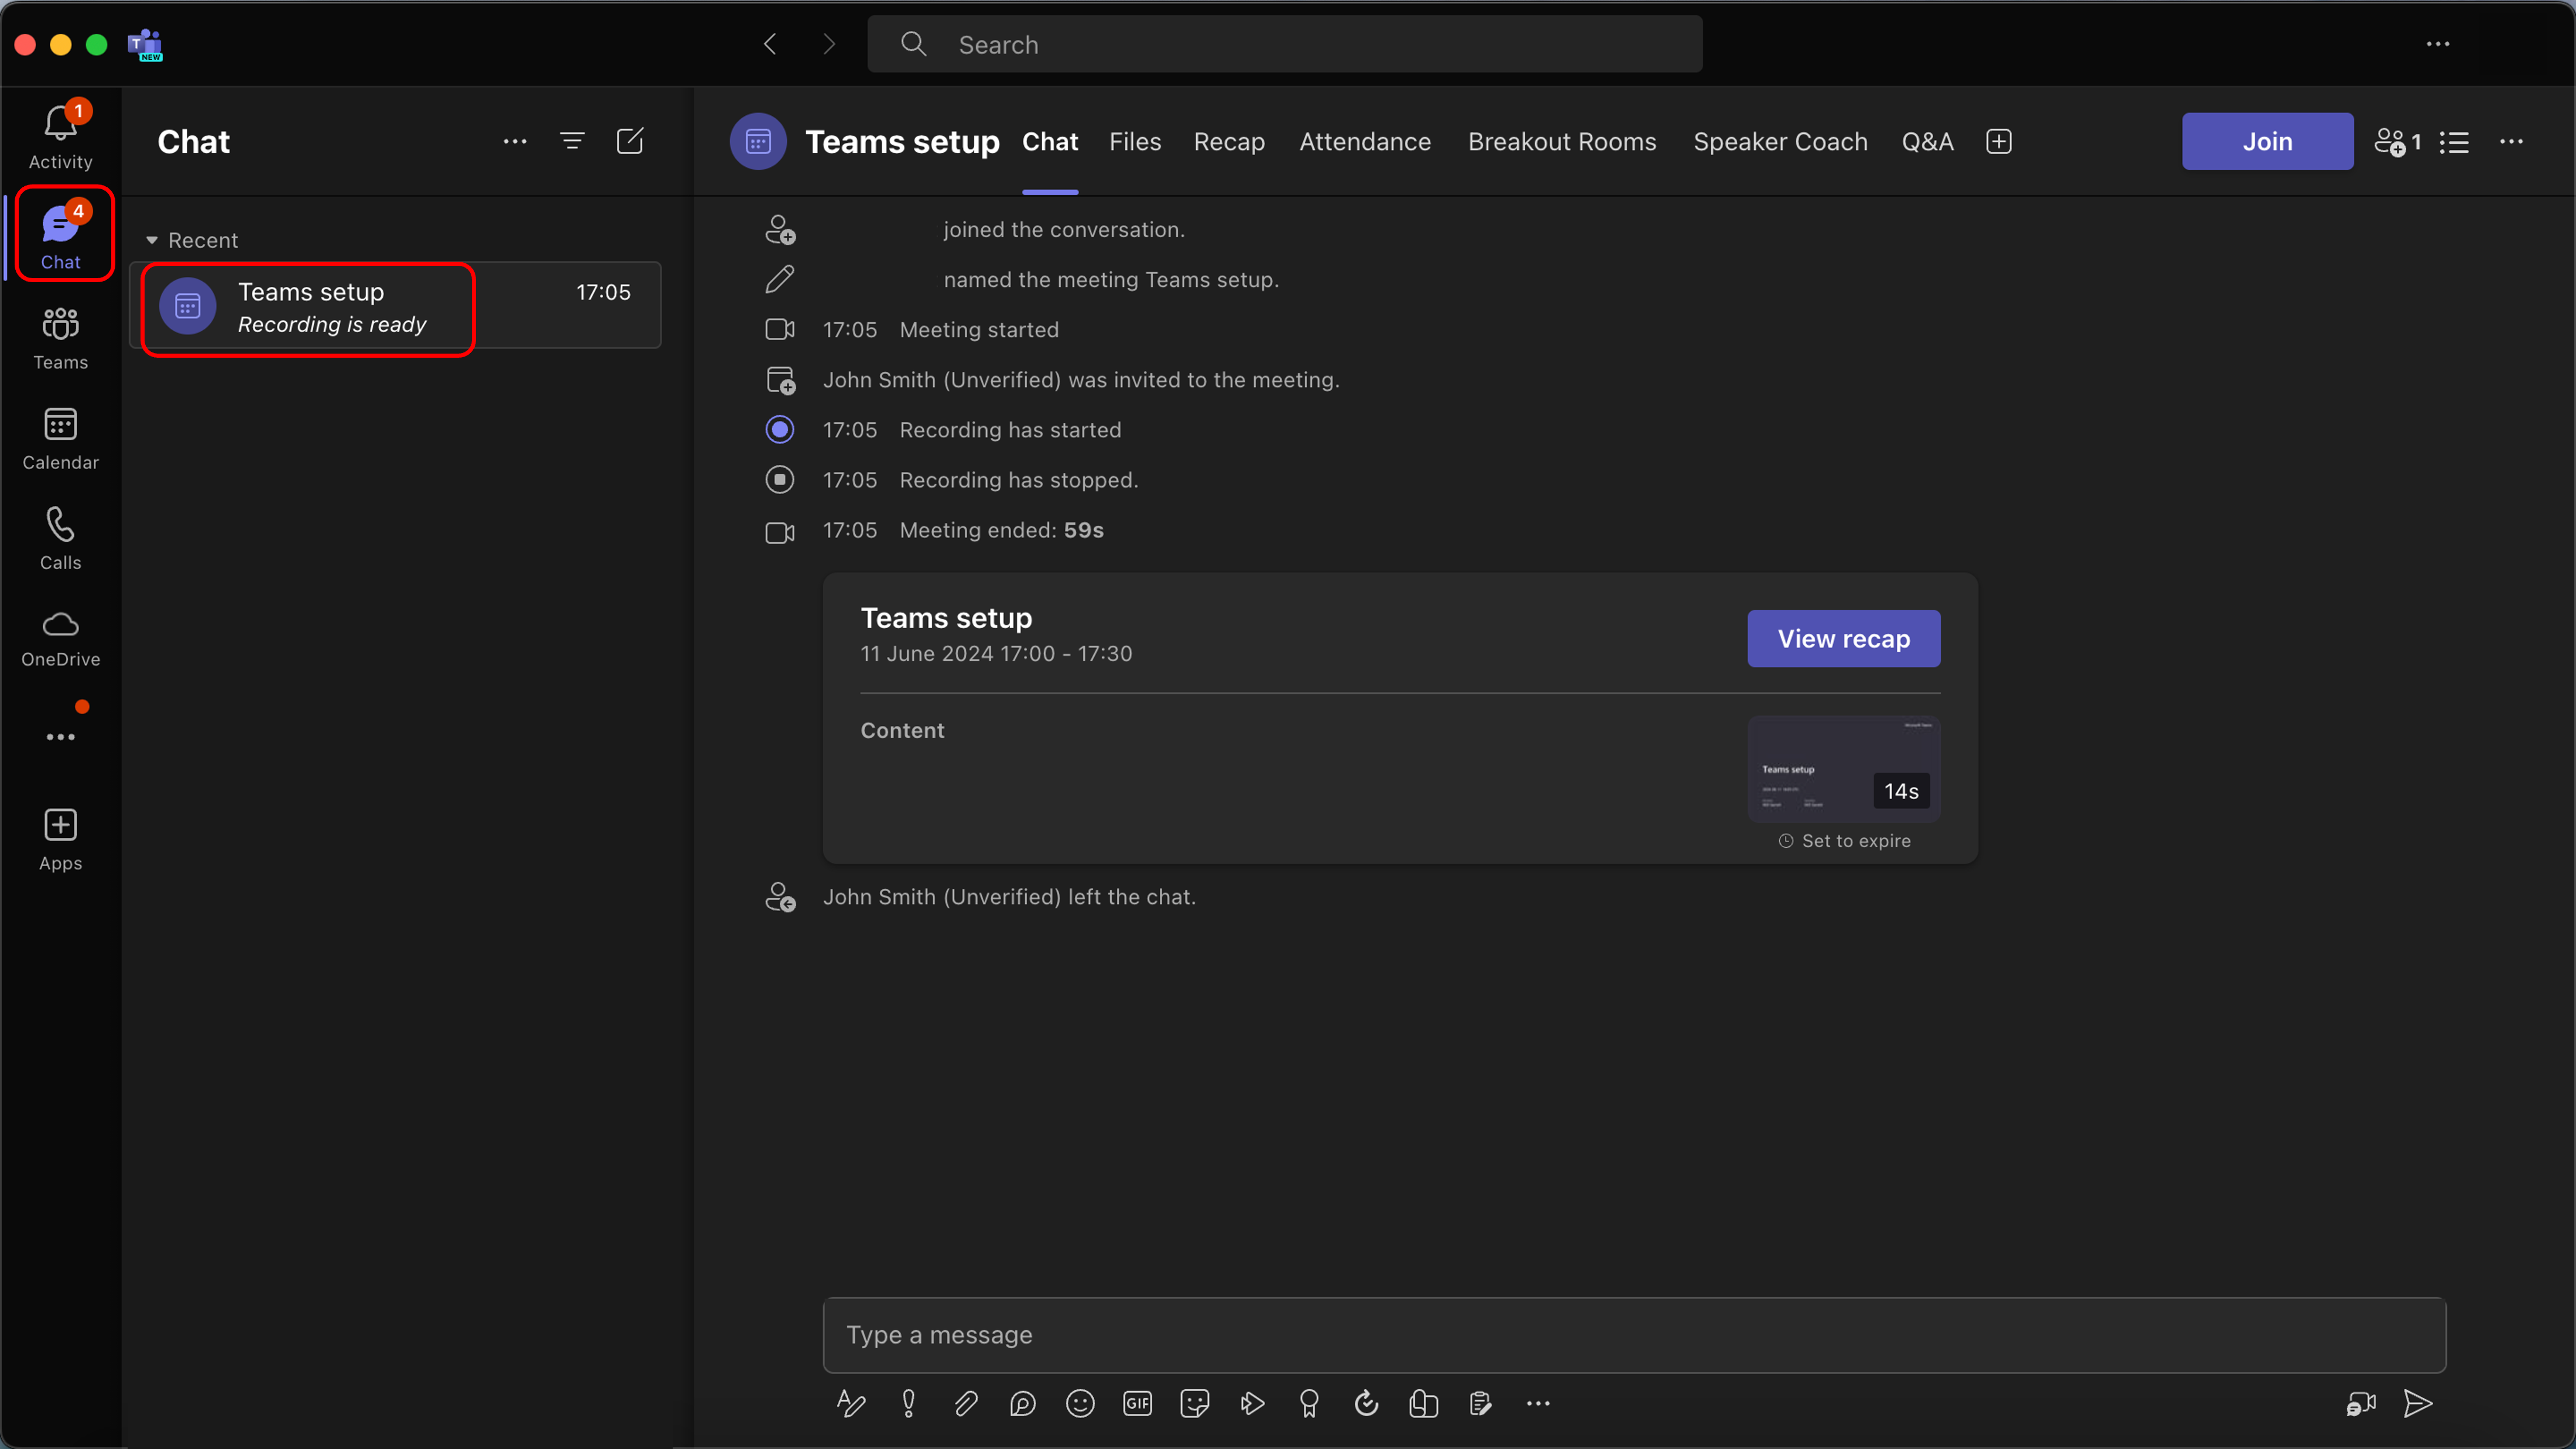2576x1449 pixels.
Task: View and add participants
Action: coord(2398,141)
